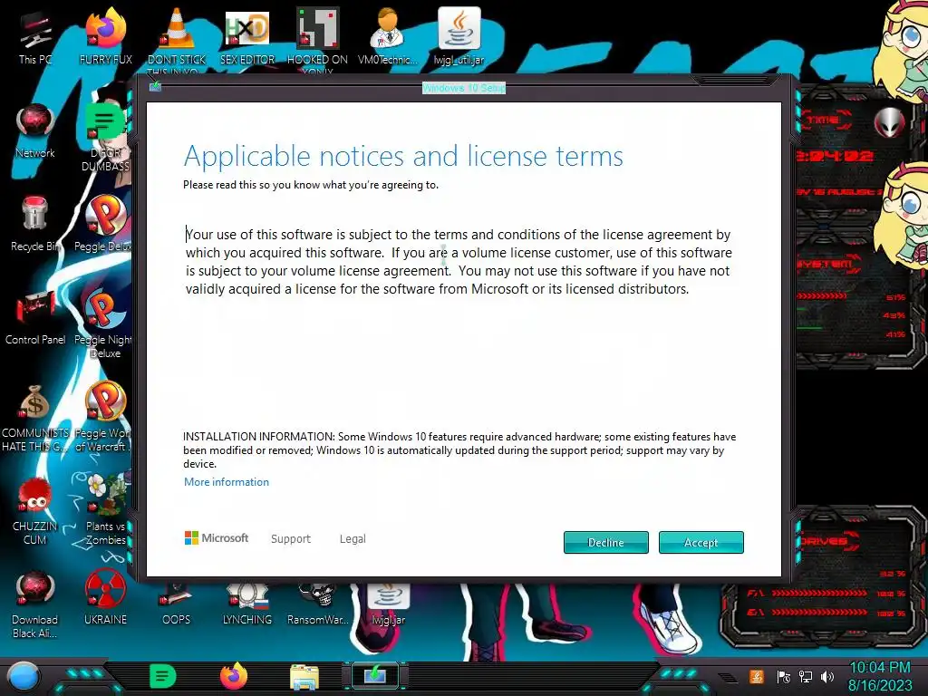Click the Action Center flag tray icon
The width and height of the screenshot is (928, 696).
784,676
